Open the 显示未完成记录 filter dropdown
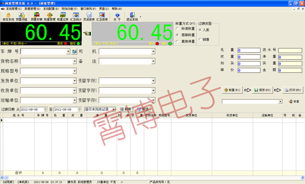Viewport: 305px width, 184px height. click(x=114, y=109)
